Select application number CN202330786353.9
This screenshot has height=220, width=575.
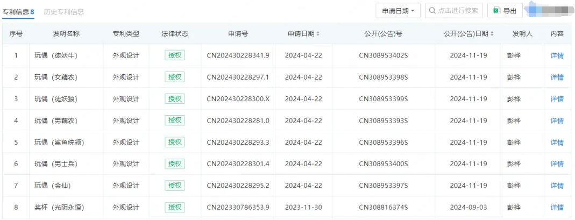coord(238,208)
